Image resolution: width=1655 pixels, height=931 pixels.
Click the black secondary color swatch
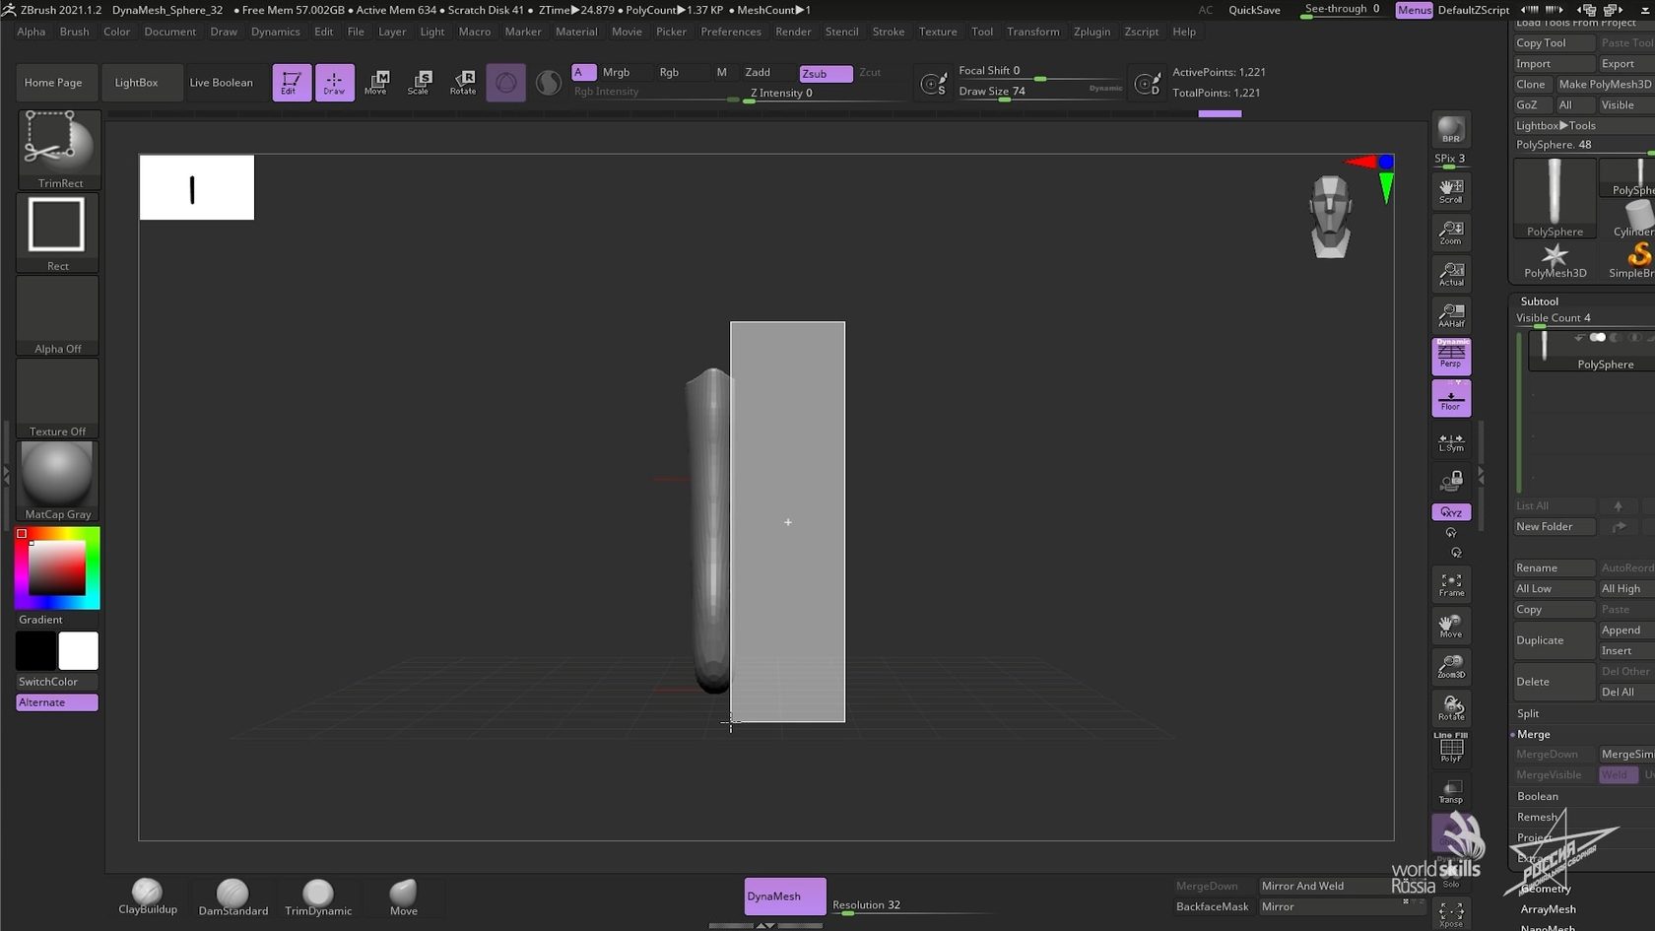(x=35, y=651)
